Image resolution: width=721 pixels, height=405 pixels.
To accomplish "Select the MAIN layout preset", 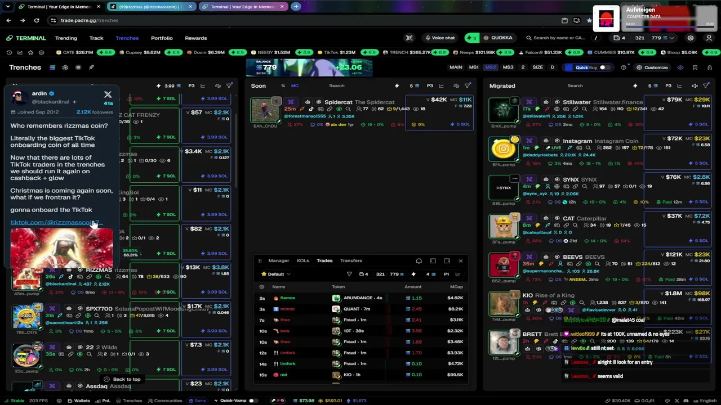I will tap(456, 67).
